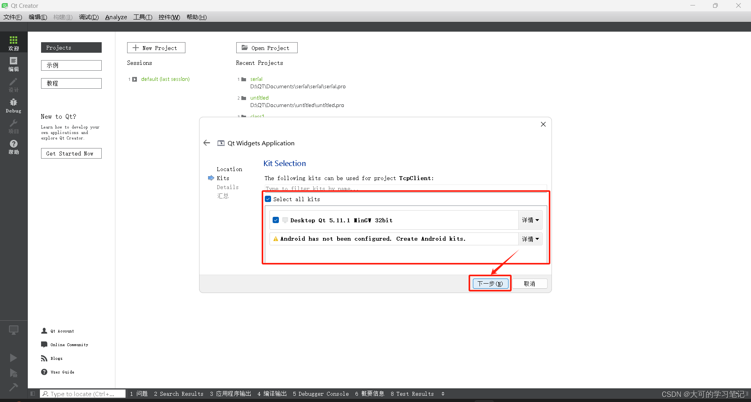Open the 控件(W) menu
Image resolution: width=751 pixels, height=402 pixels.
pos(169,17)
